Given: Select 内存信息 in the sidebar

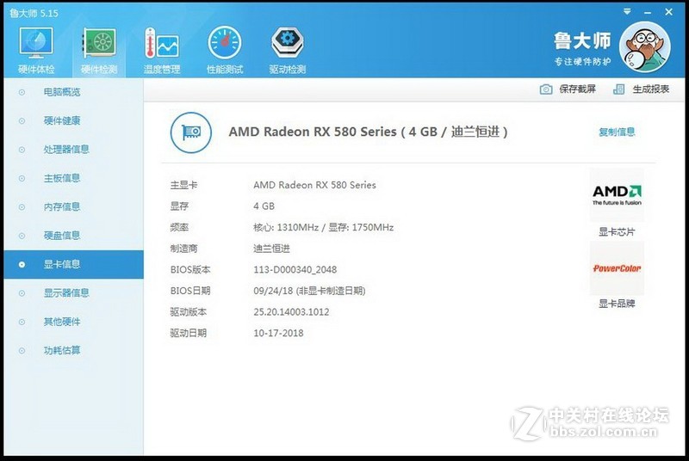Looking at the screenshot, I should tap(73, 206).
